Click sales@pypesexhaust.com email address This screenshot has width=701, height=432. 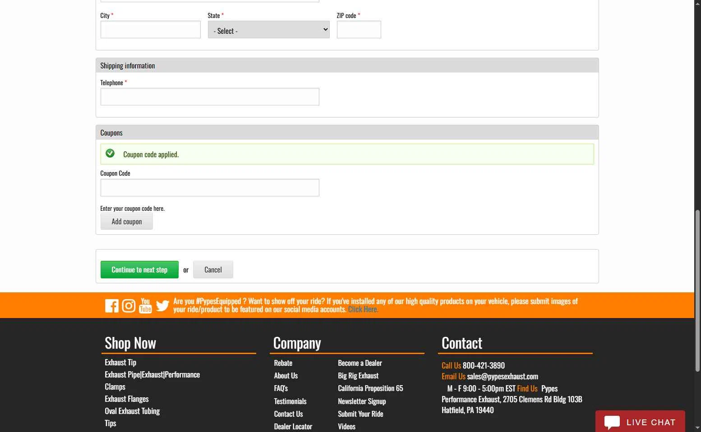[503, 377]
